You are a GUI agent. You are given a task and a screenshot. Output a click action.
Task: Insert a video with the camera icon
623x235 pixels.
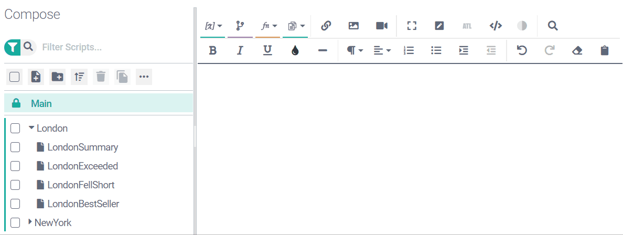381,26
